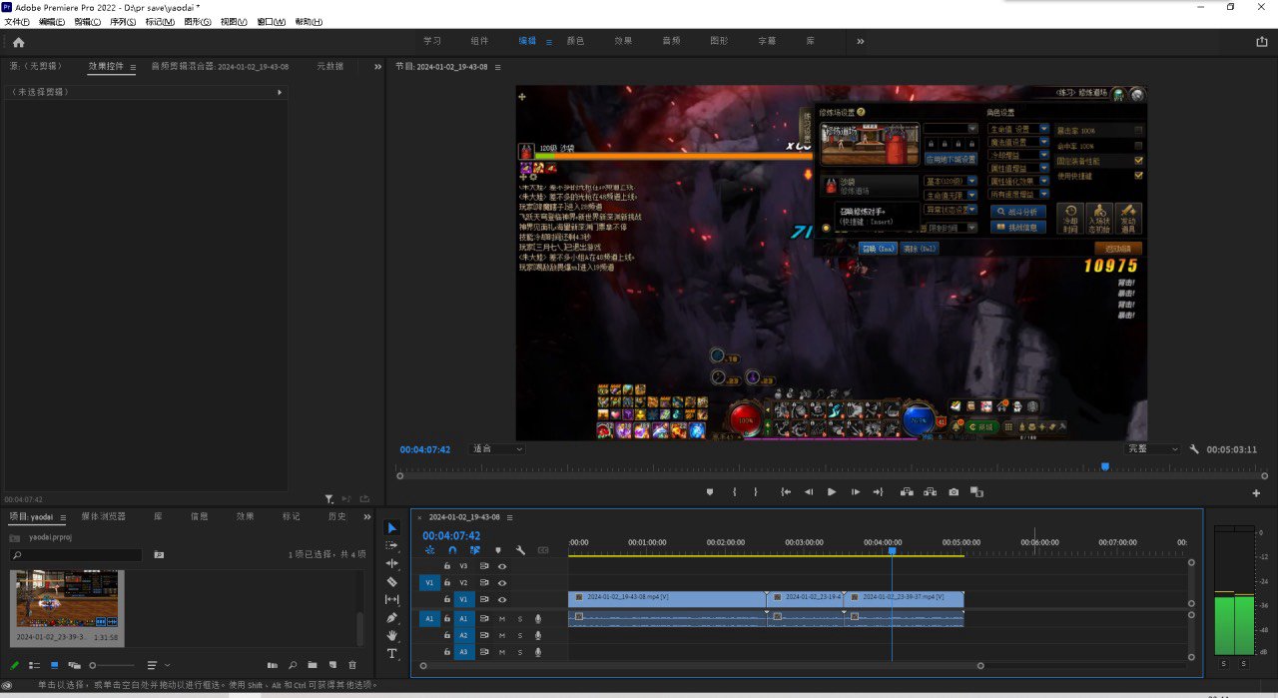1278x698 pixels.
Task: Click Mark In in Program Monitor
Action: tap(734, 492)
